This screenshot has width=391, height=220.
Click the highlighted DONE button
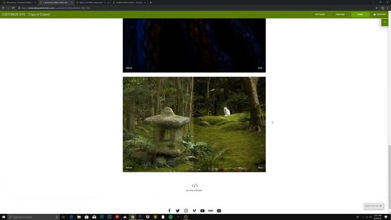(360, 15)
